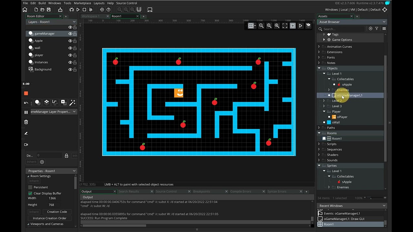The height and width of the screenshot is (232, 413).
Task: Stop the game with the square icon
Action: pyautogui.click(x=84, y=10)
